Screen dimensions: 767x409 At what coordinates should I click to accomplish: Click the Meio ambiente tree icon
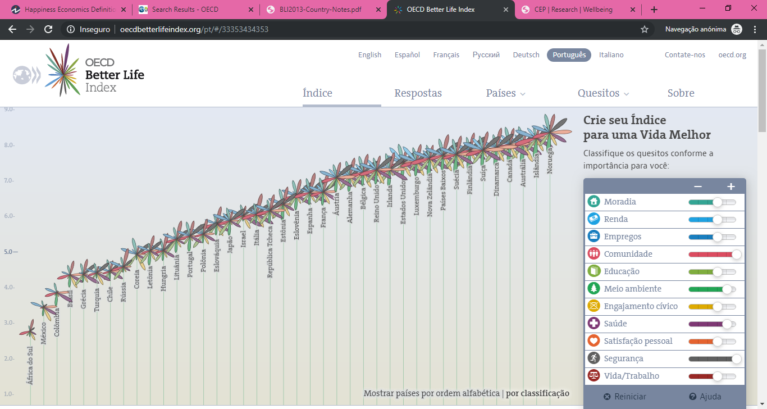(x=593, y=289)
